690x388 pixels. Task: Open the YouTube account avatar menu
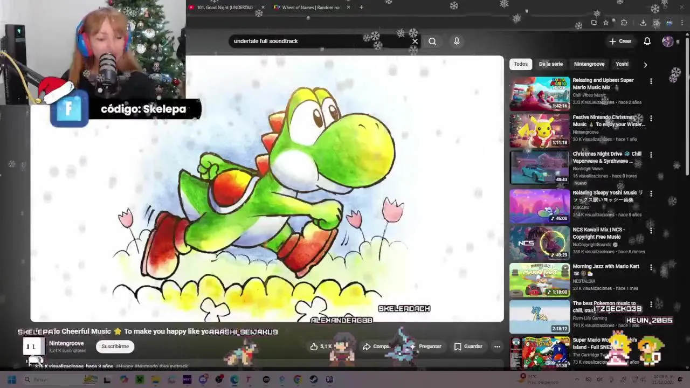[x=668, y=41]
